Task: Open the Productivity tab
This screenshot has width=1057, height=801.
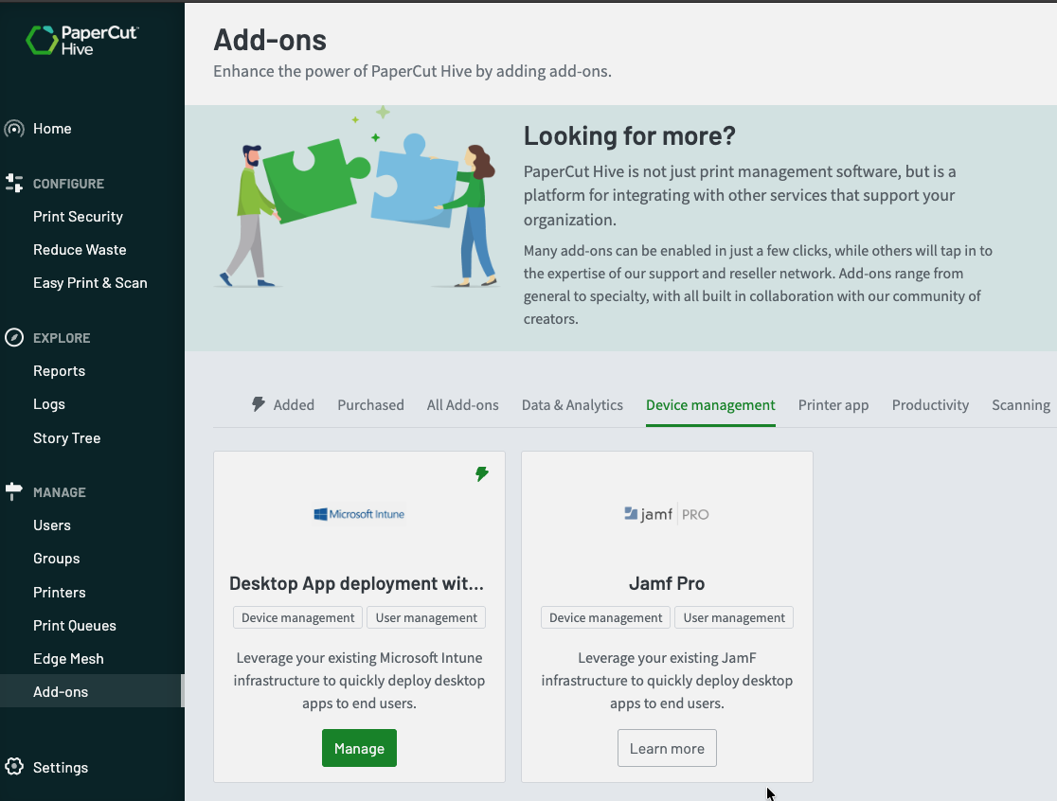Action: point(930,405)
